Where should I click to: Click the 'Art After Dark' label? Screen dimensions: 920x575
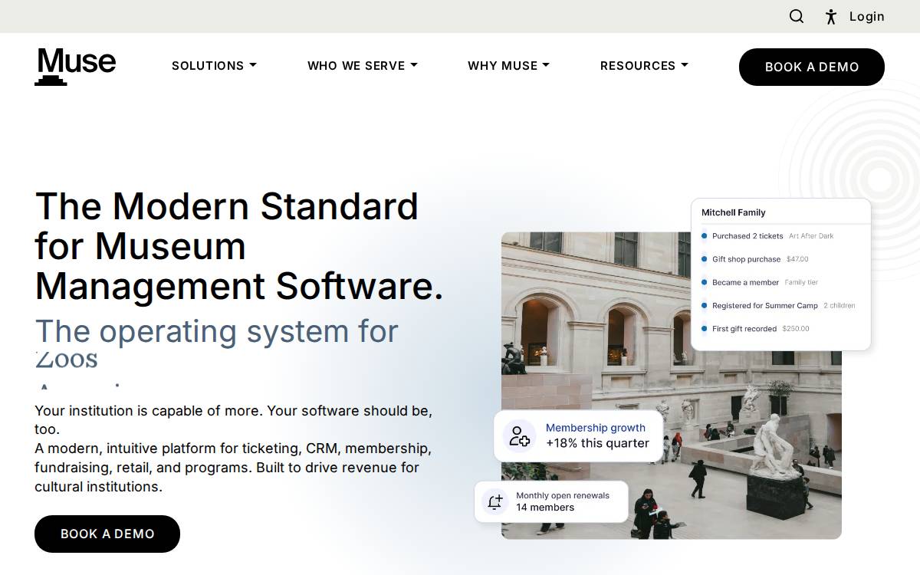point(811,236)
